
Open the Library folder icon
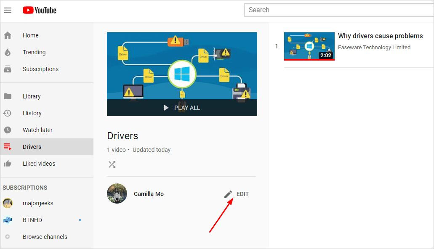coord(8,96)
